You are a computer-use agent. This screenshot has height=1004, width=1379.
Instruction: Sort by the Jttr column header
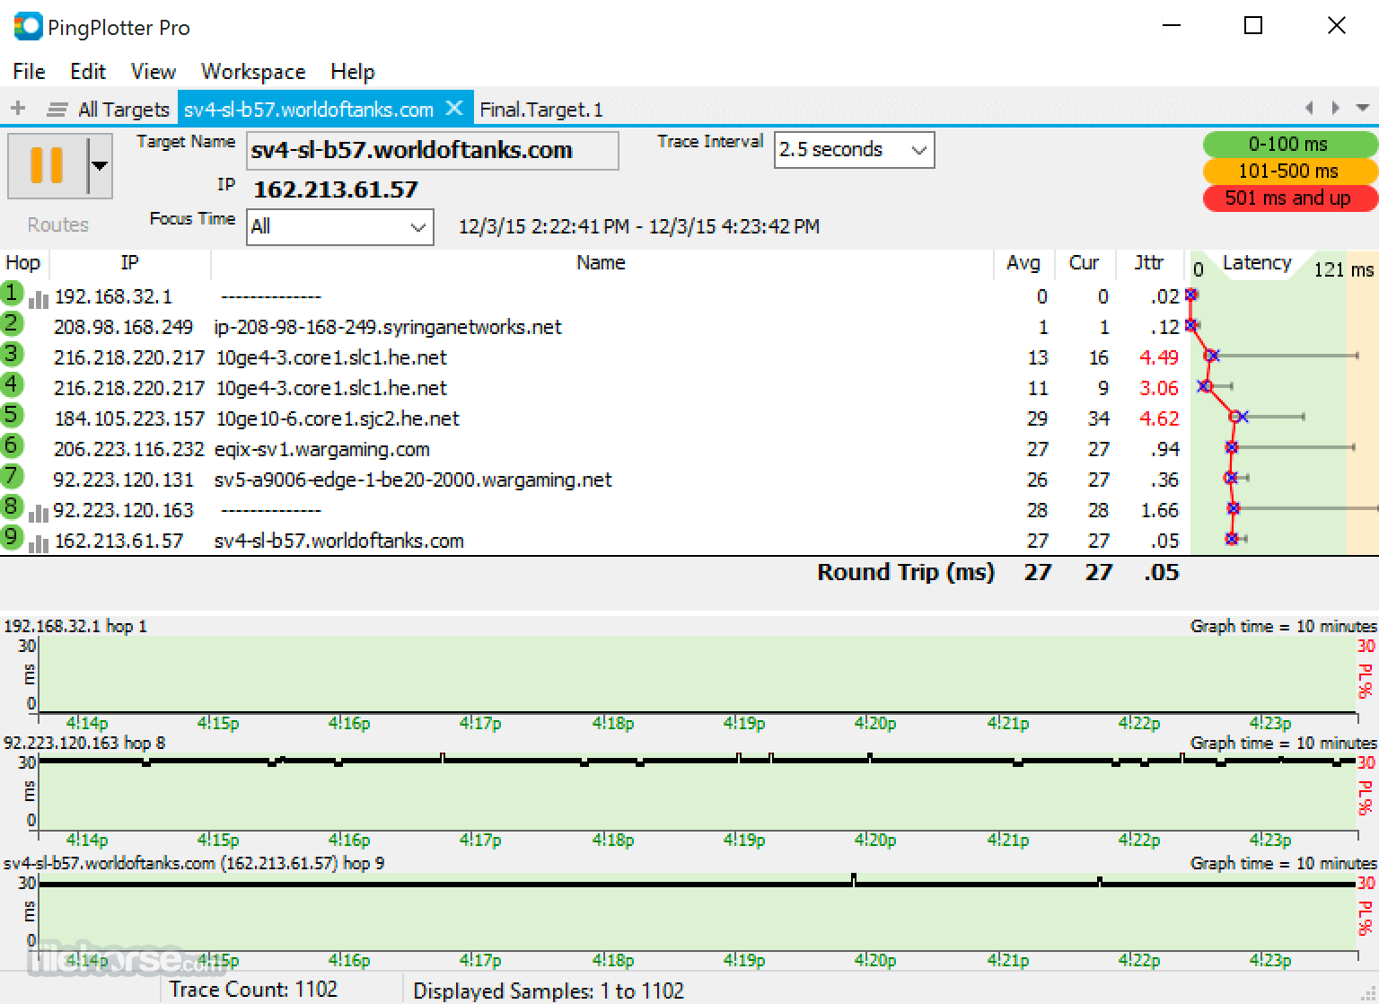point(1148,263)
